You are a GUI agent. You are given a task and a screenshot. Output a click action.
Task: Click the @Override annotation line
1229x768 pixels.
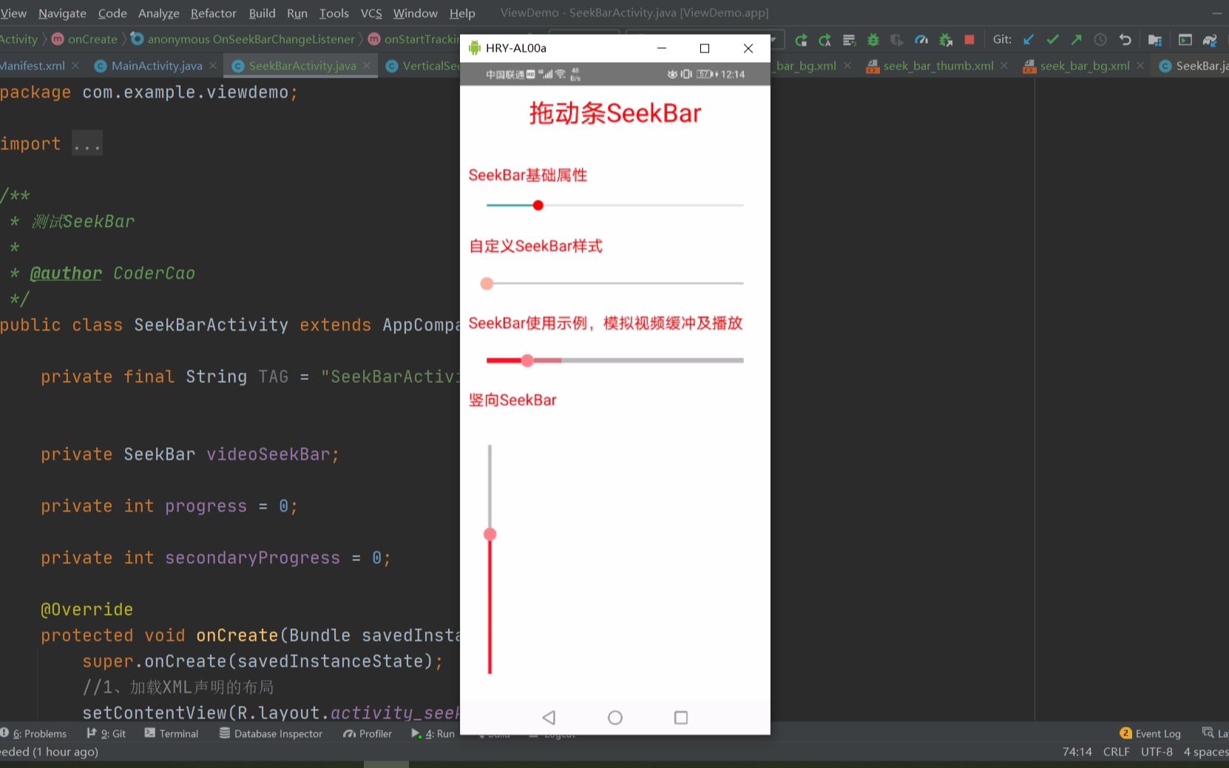[87, 610]
